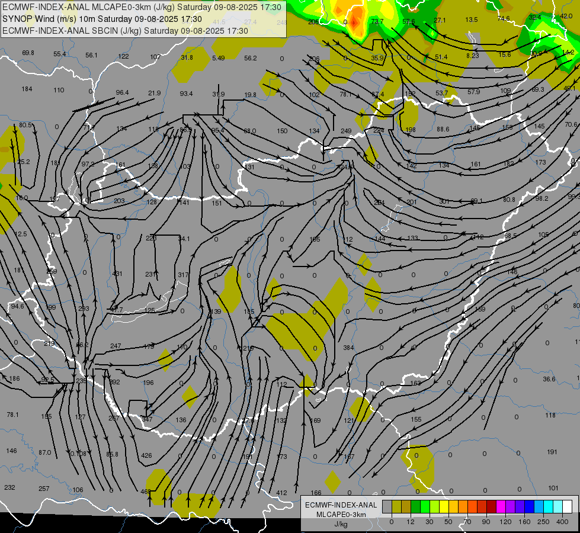Click the map value 88.6

443,129
